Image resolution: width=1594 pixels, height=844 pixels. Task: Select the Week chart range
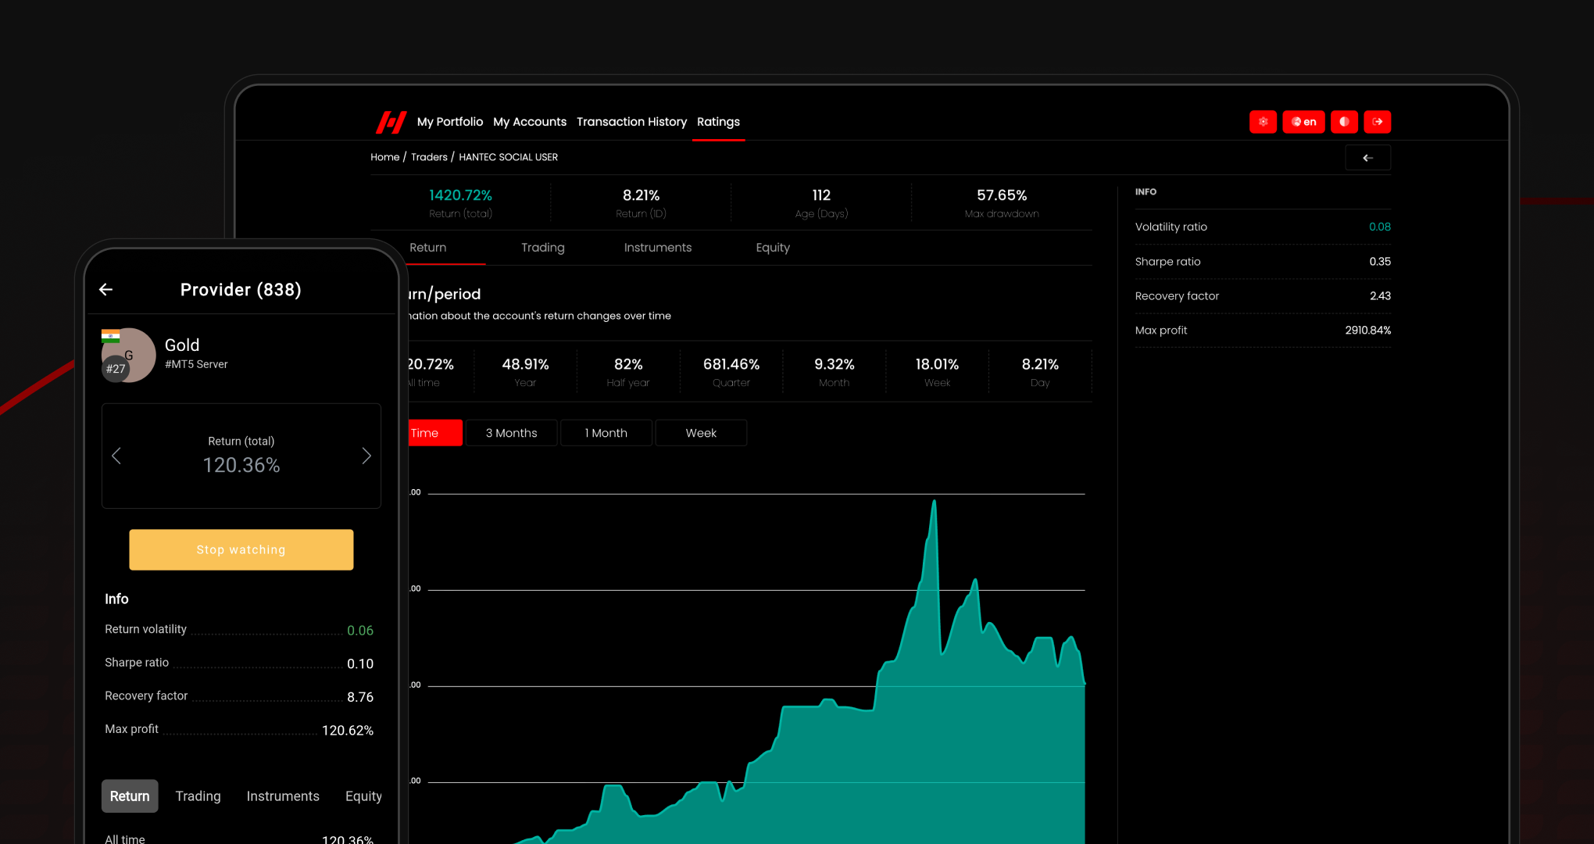pyautogui.click(x=701, y=433)
